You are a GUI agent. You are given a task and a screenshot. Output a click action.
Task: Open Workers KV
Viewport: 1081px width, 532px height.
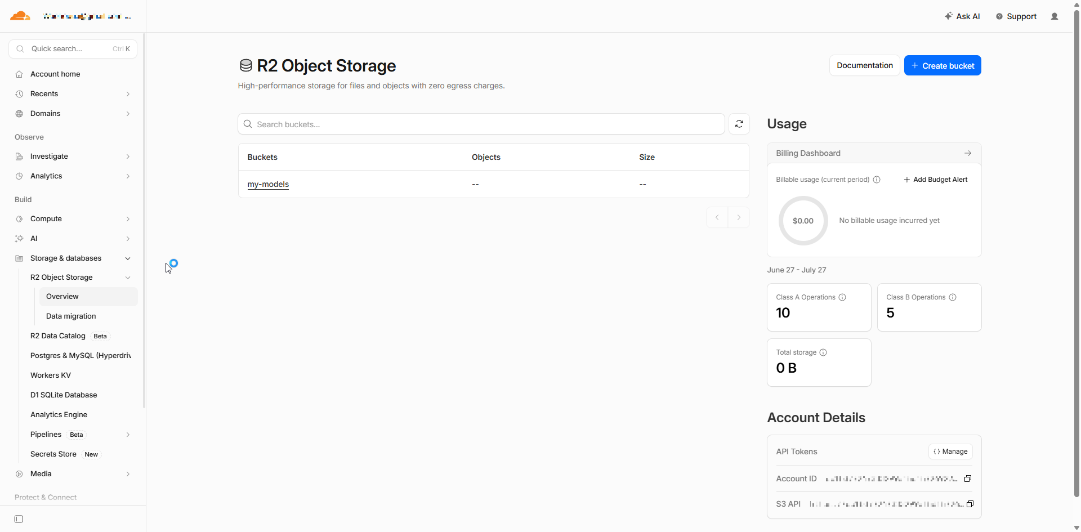coord(51,375)
